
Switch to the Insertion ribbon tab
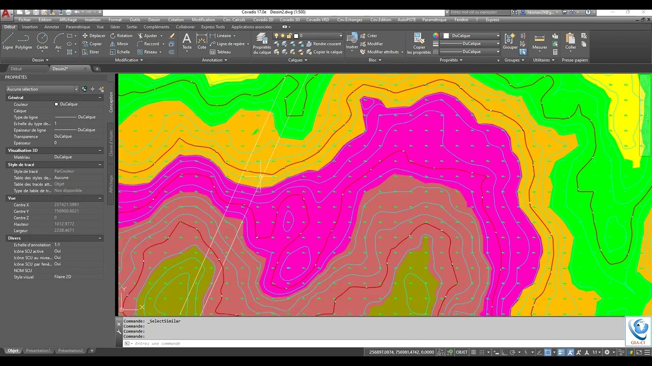click(x=30, y=27)
